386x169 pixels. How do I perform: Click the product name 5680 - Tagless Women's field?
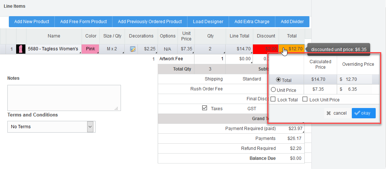54,49
